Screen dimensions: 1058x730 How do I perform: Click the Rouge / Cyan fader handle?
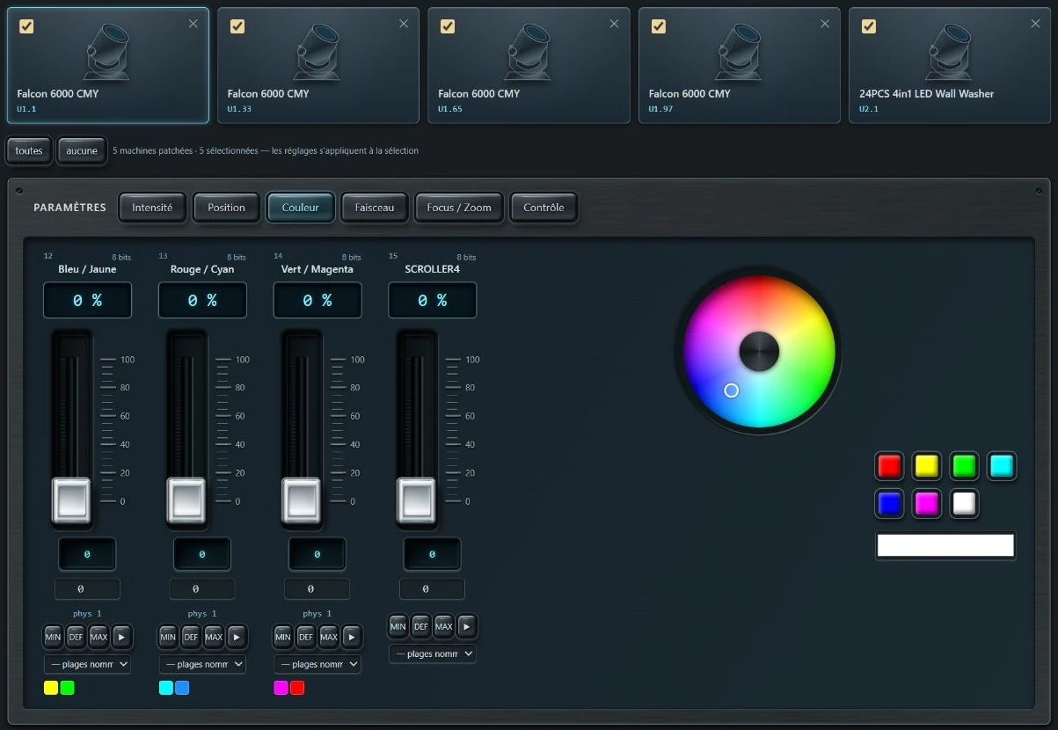click(x=186, y=500)
